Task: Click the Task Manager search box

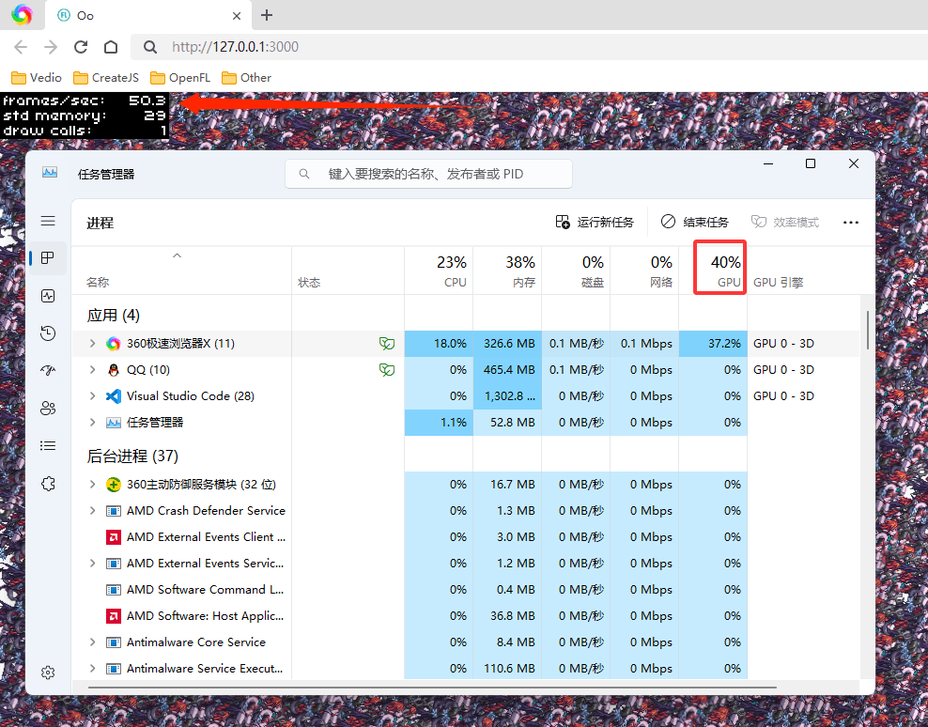Action: click(x=428, y=174)
